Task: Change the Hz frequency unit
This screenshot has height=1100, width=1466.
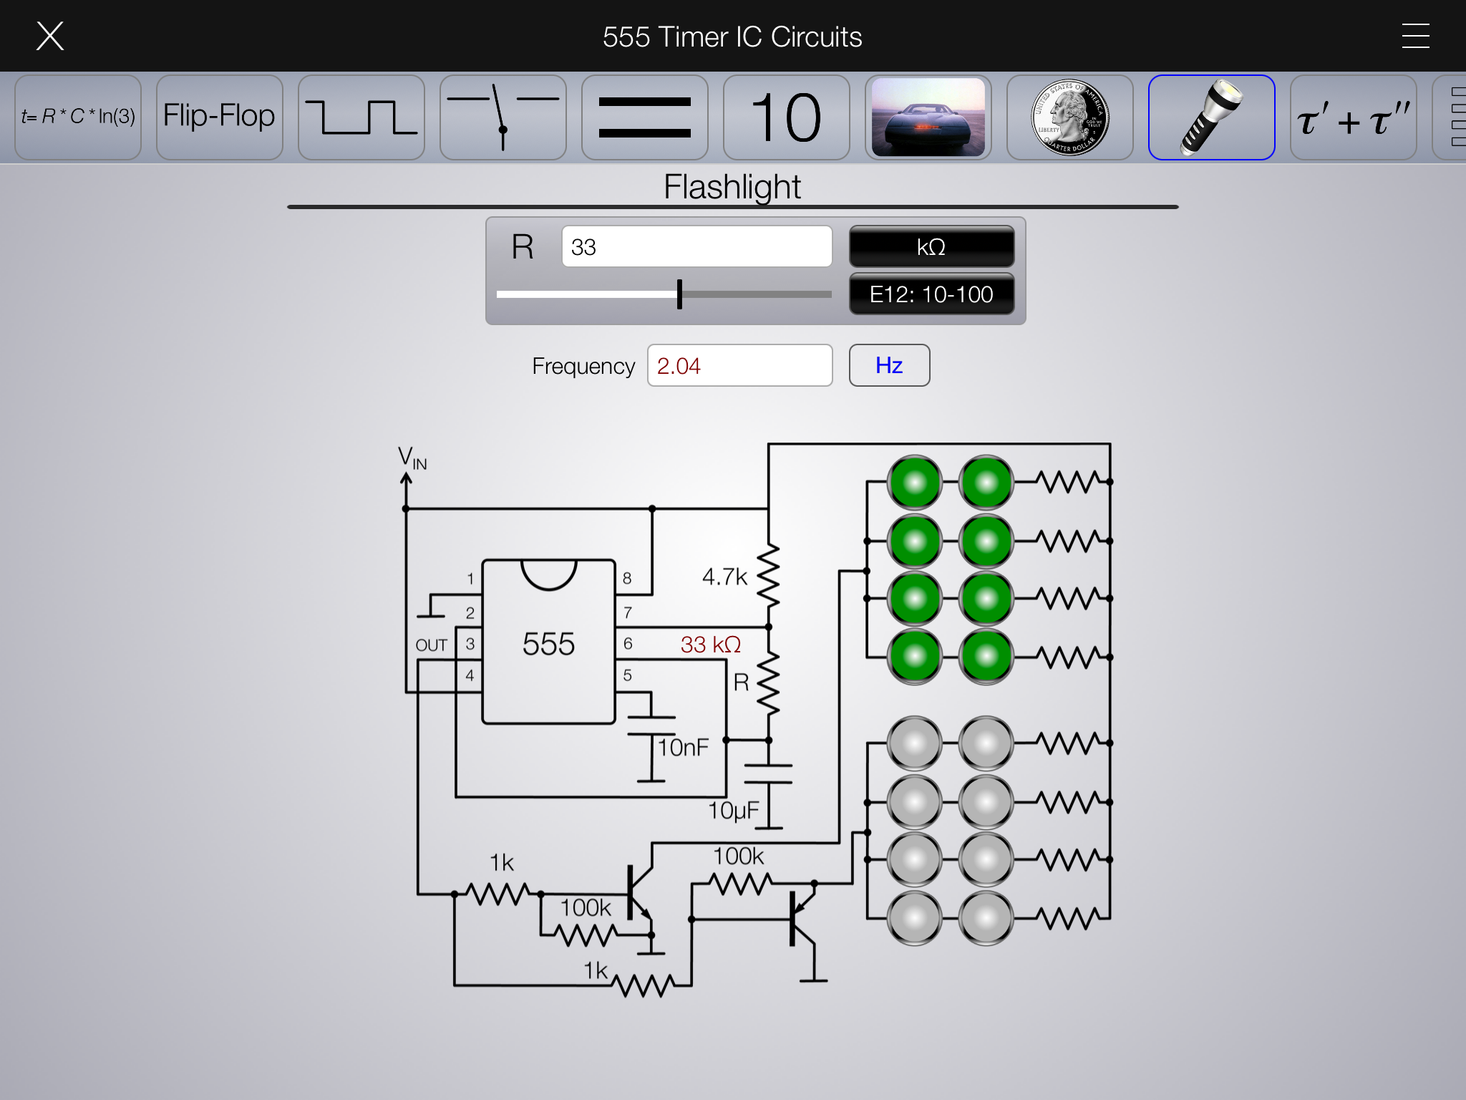Action: (x=889, y=365)
